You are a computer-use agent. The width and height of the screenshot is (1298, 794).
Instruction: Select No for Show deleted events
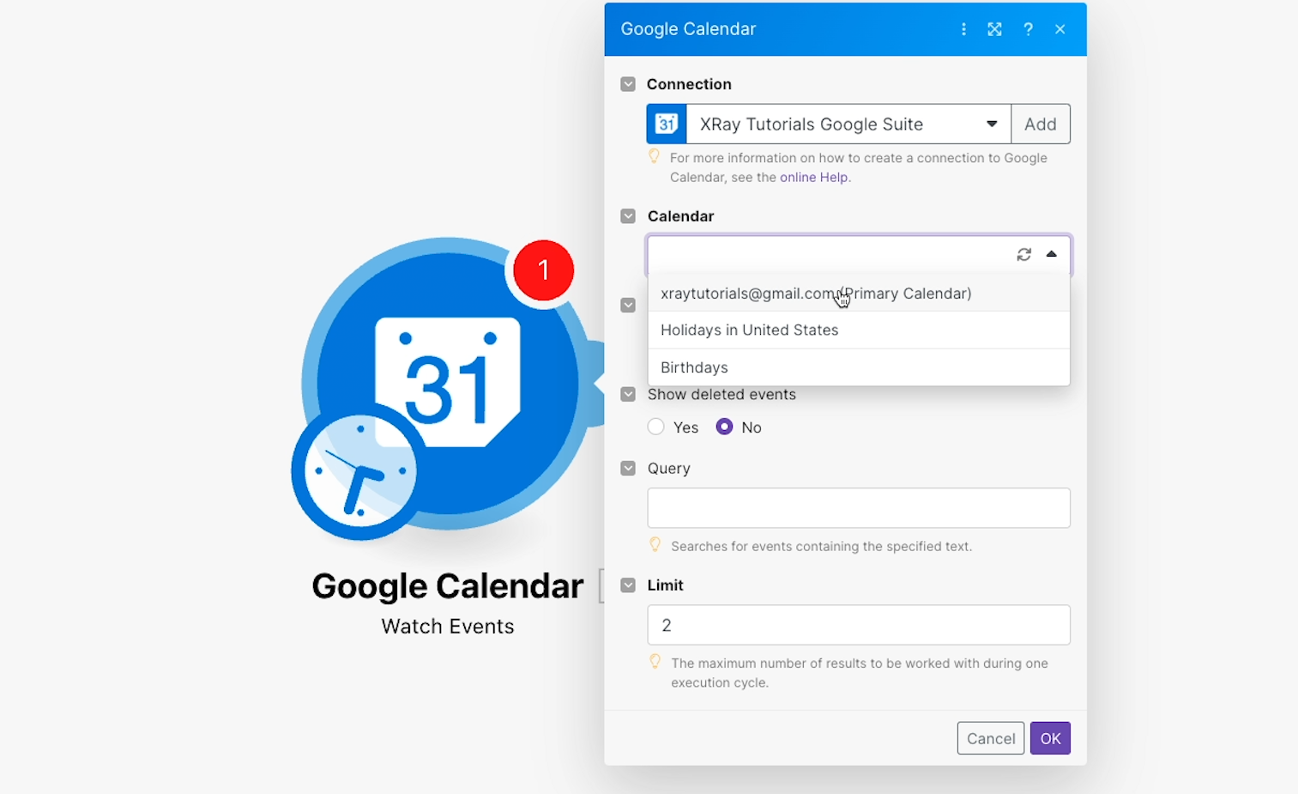[x=725, y=427]
